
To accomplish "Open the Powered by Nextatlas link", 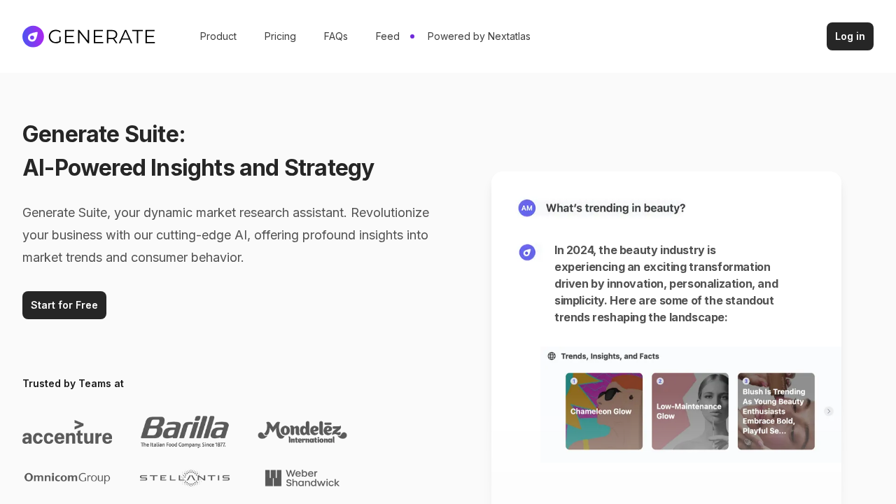I will click(479, 36).
